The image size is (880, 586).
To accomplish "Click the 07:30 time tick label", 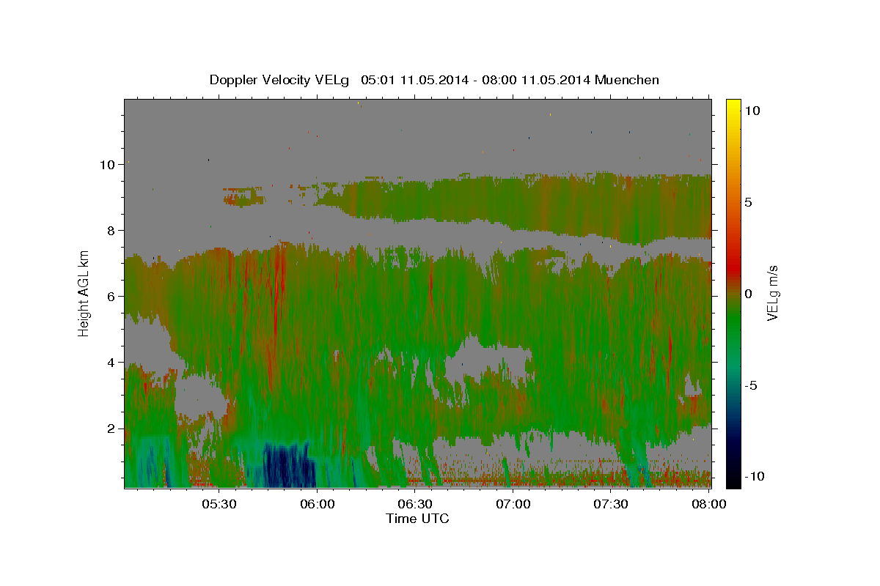I will click(610, 504).
